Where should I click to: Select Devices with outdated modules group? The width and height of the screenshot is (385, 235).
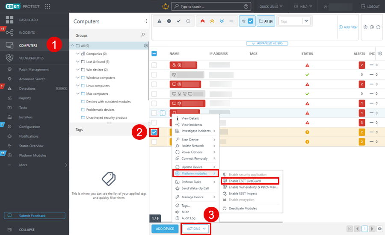point(108,102)
